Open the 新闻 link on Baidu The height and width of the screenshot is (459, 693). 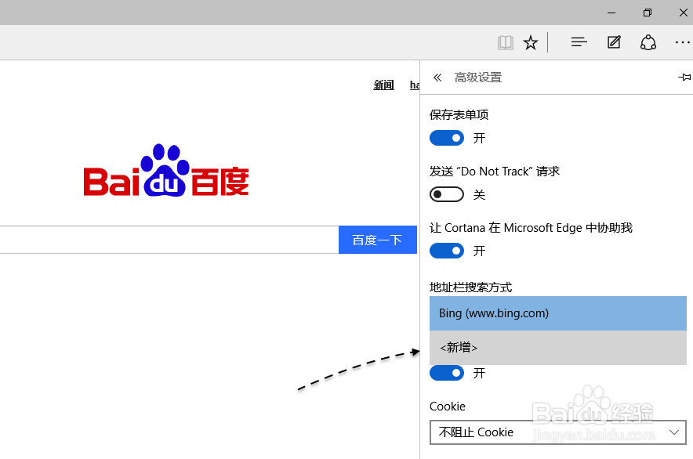[x=383, y=85]
